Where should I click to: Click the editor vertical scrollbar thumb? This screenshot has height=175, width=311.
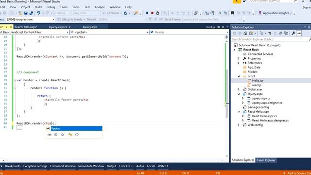[227, 93]
